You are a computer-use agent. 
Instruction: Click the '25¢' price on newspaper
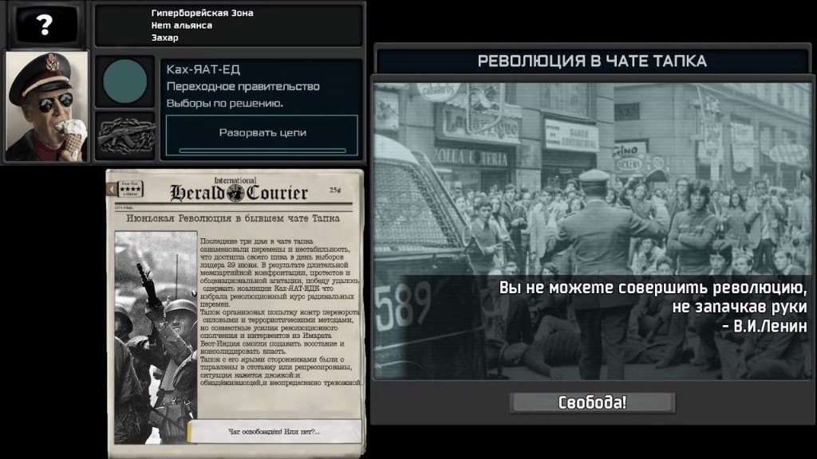(x=334, y=190)
